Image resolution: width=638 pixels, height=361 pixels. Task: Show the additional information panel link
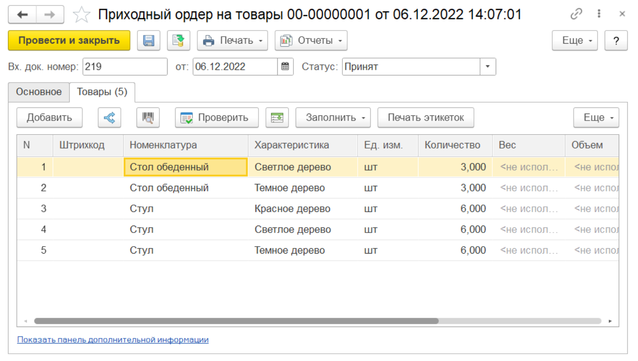tap(113, 340)
